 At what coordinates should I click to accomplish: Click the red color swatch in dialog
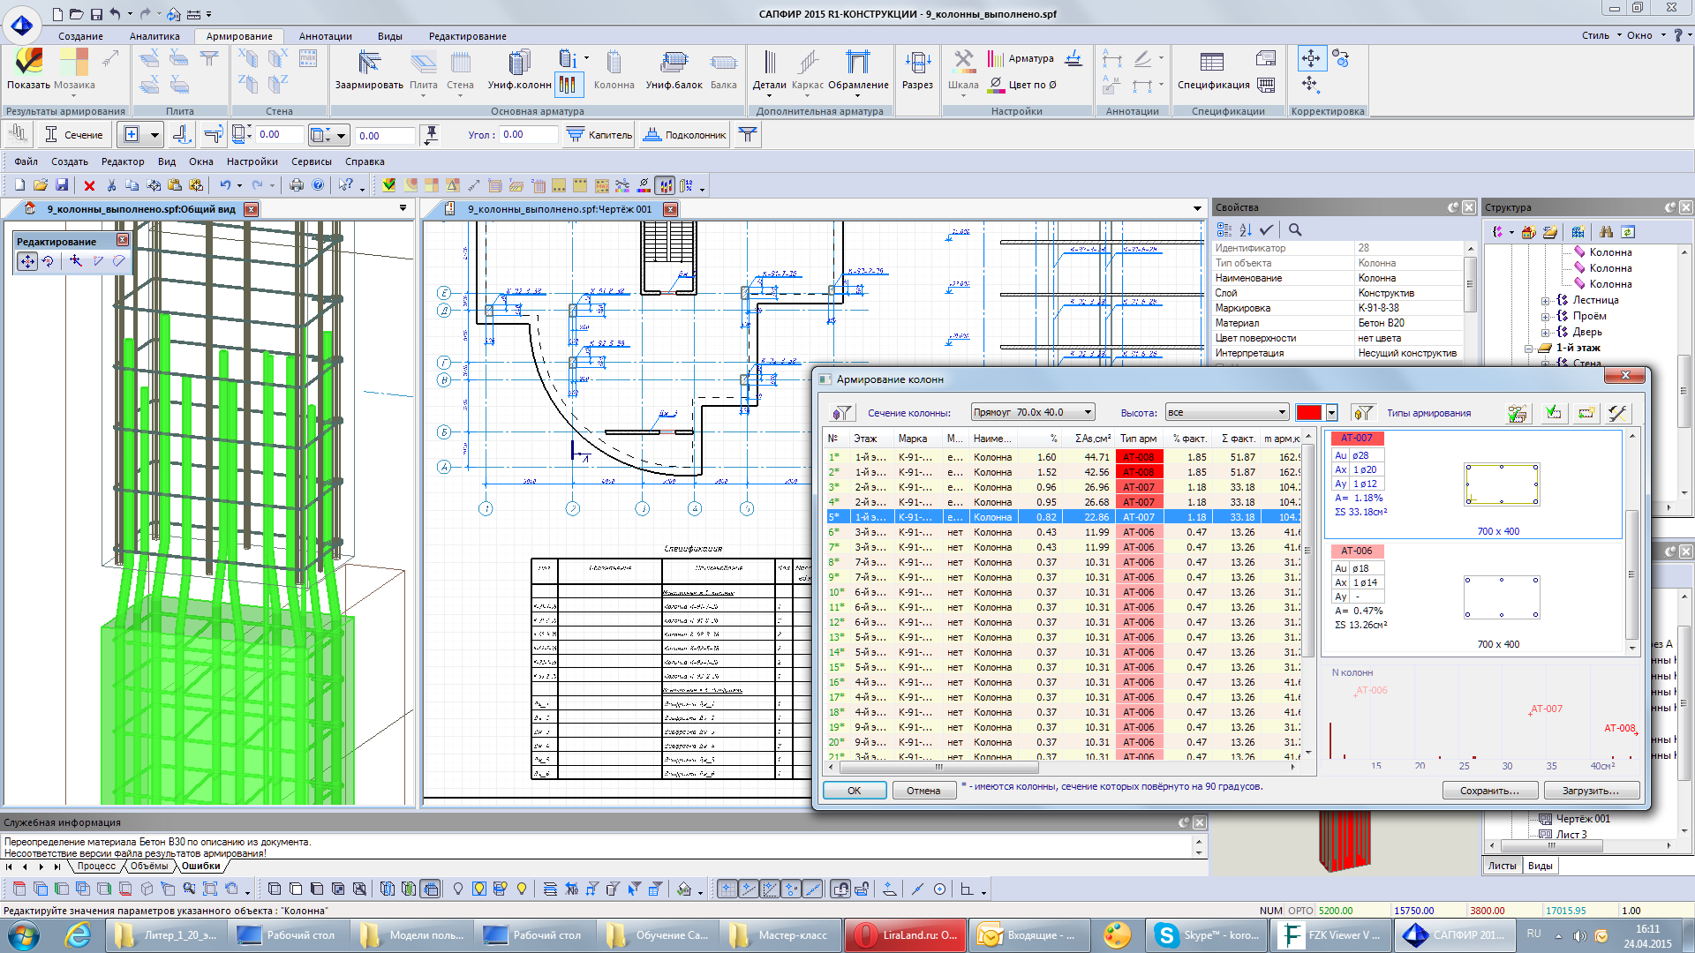[1308, 413]
